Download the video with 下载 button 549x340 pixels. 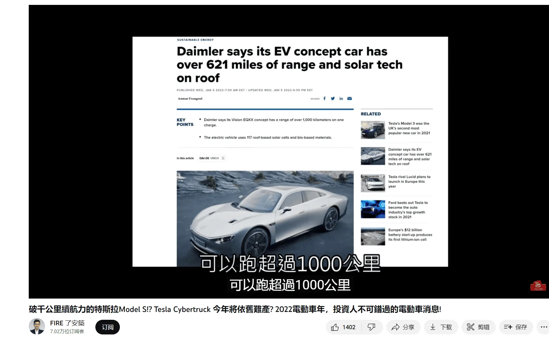pyautogui.click(x=441, y=327)
